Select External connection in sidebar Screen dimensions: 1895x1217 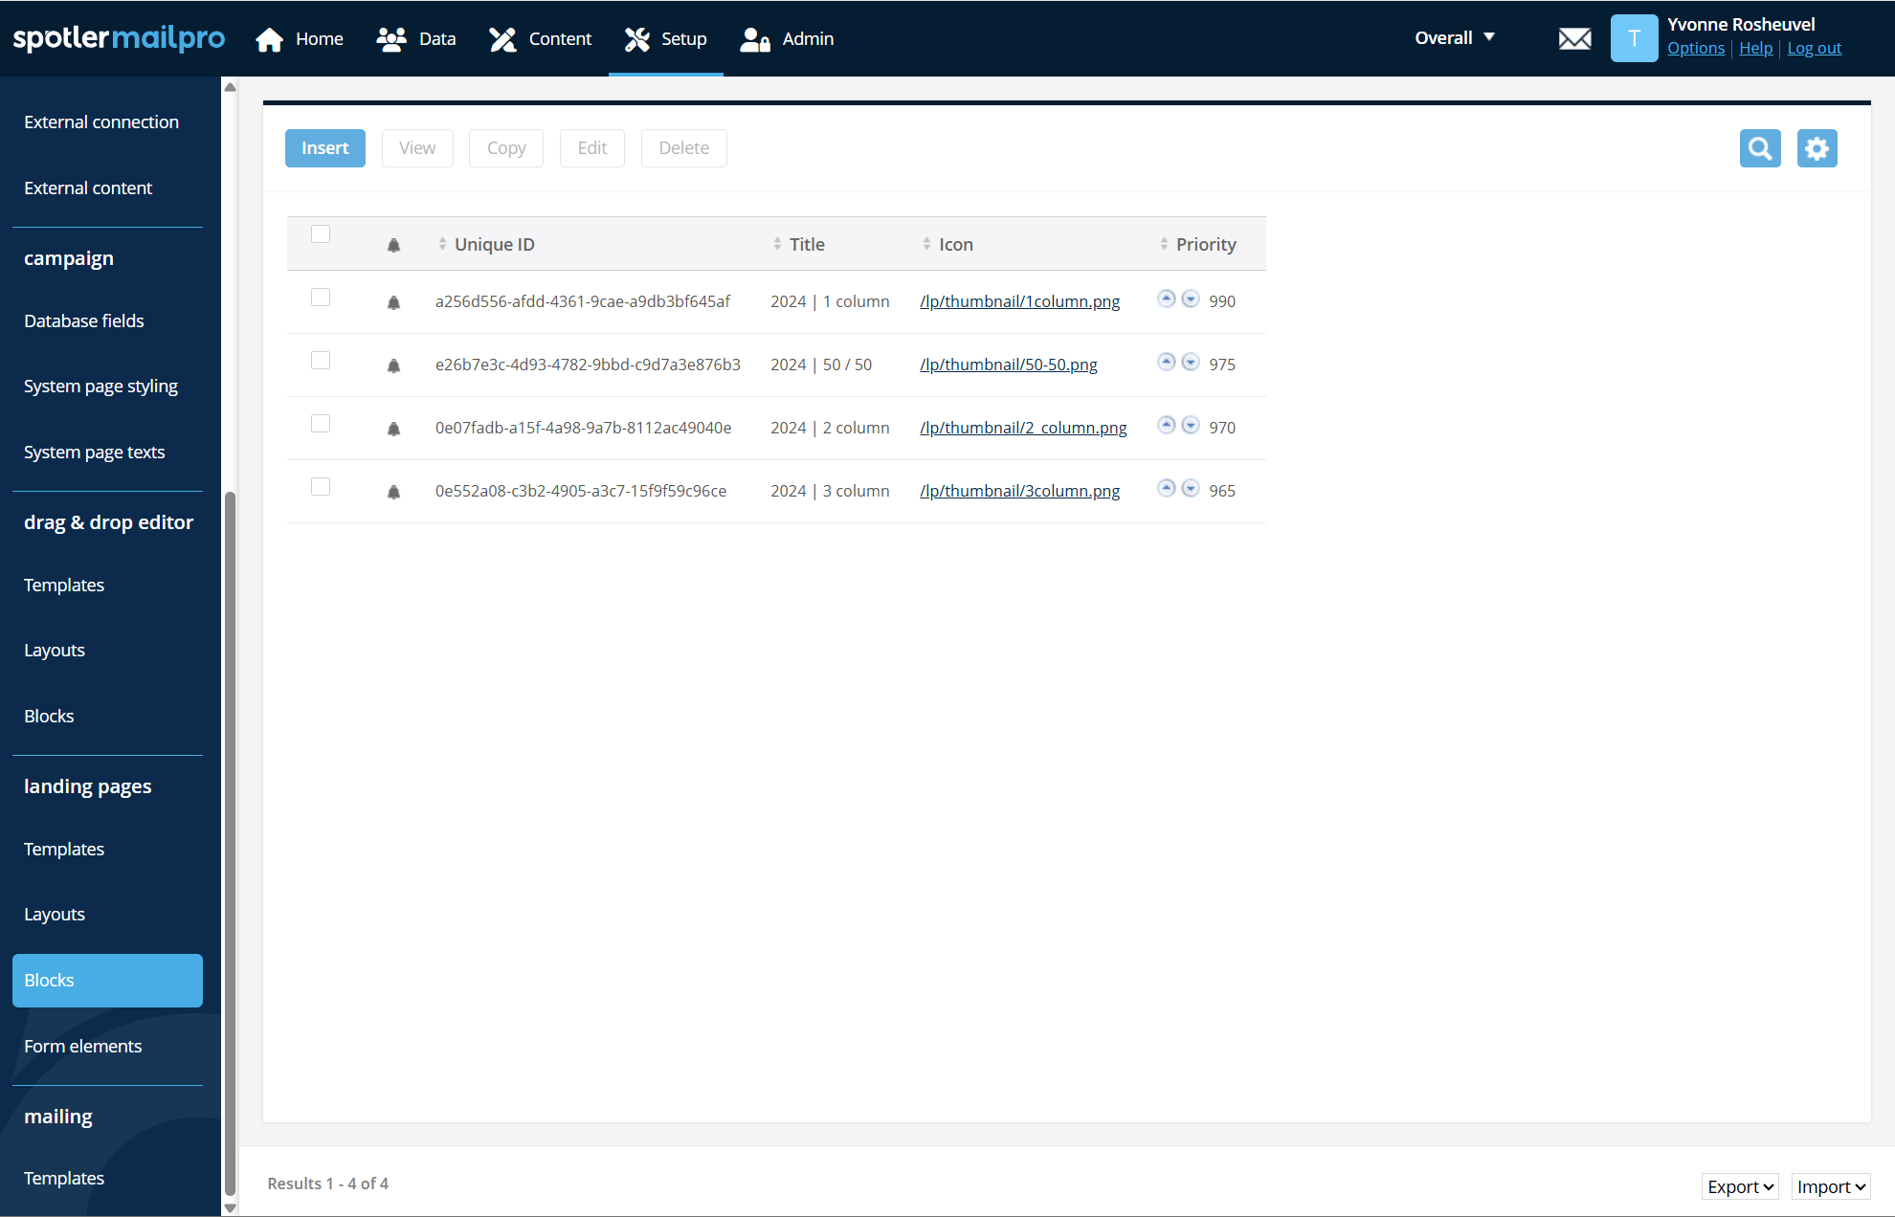(101, 122)
